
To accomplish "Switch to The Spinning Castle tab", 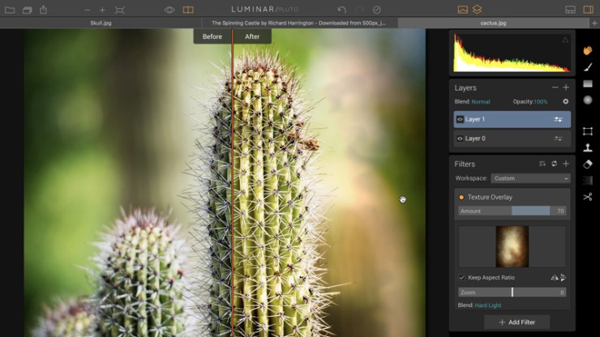I will [299, 23].
